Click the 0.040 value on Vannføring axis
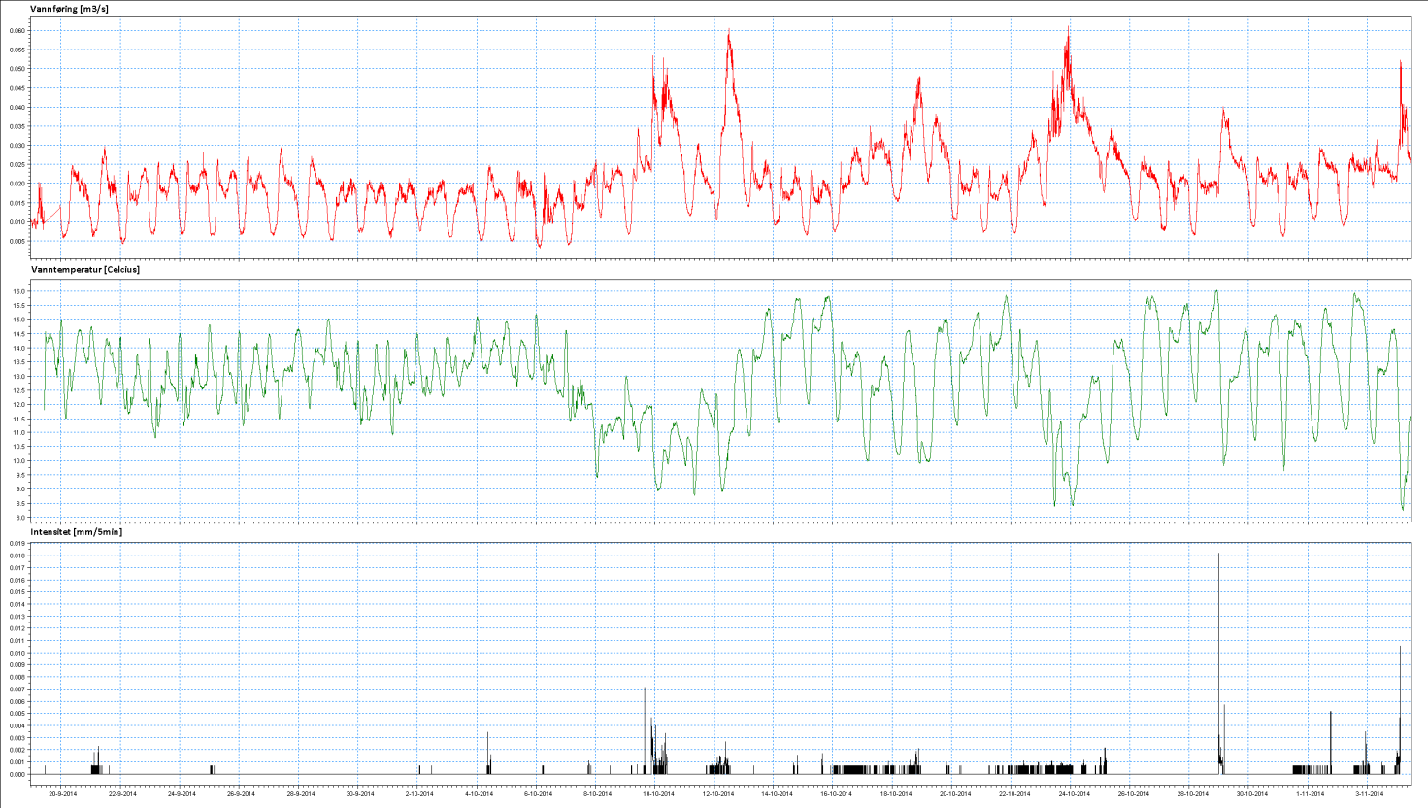This screenshot has height=808, width=1428. tap(17, 108)
